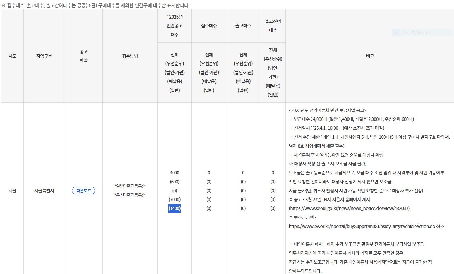The width and height of the screenshot is (454, 274).
Task: Click the 접수방법 column header
Action: [x=129, y=56]
